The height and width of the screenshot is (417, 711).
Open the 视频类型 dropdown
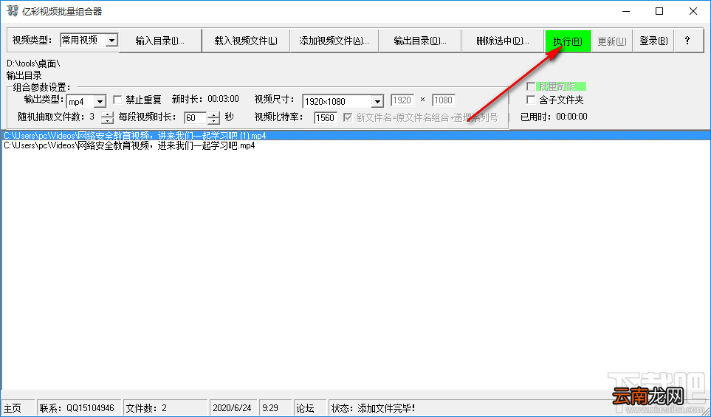(x=111, y=41)
